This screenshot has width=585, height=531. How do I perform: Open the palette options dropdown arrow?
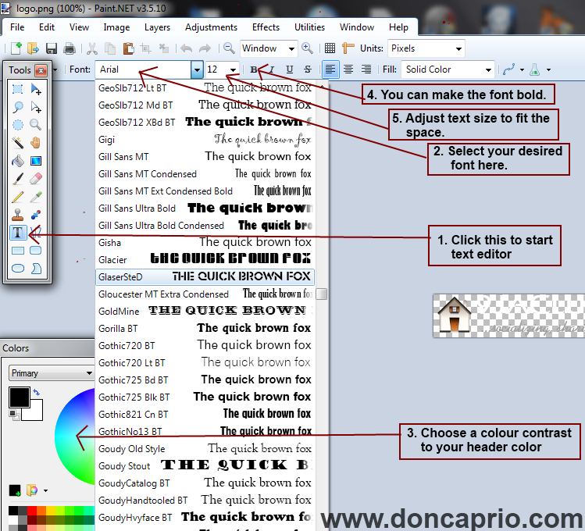tap(45, 490)
